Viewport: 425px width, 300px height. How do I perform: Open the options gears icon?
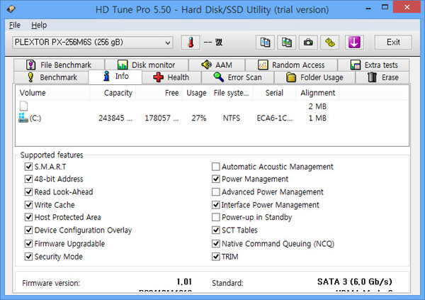[330, 43]
